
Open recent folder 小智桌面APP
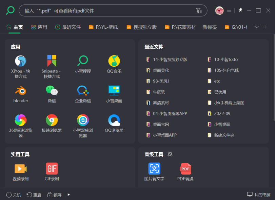tap(161, 135)
